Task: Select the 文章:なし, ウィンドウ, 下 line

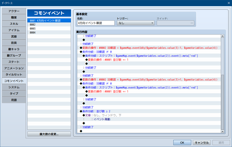Action: pyautogui.click(x=149, y=115)
